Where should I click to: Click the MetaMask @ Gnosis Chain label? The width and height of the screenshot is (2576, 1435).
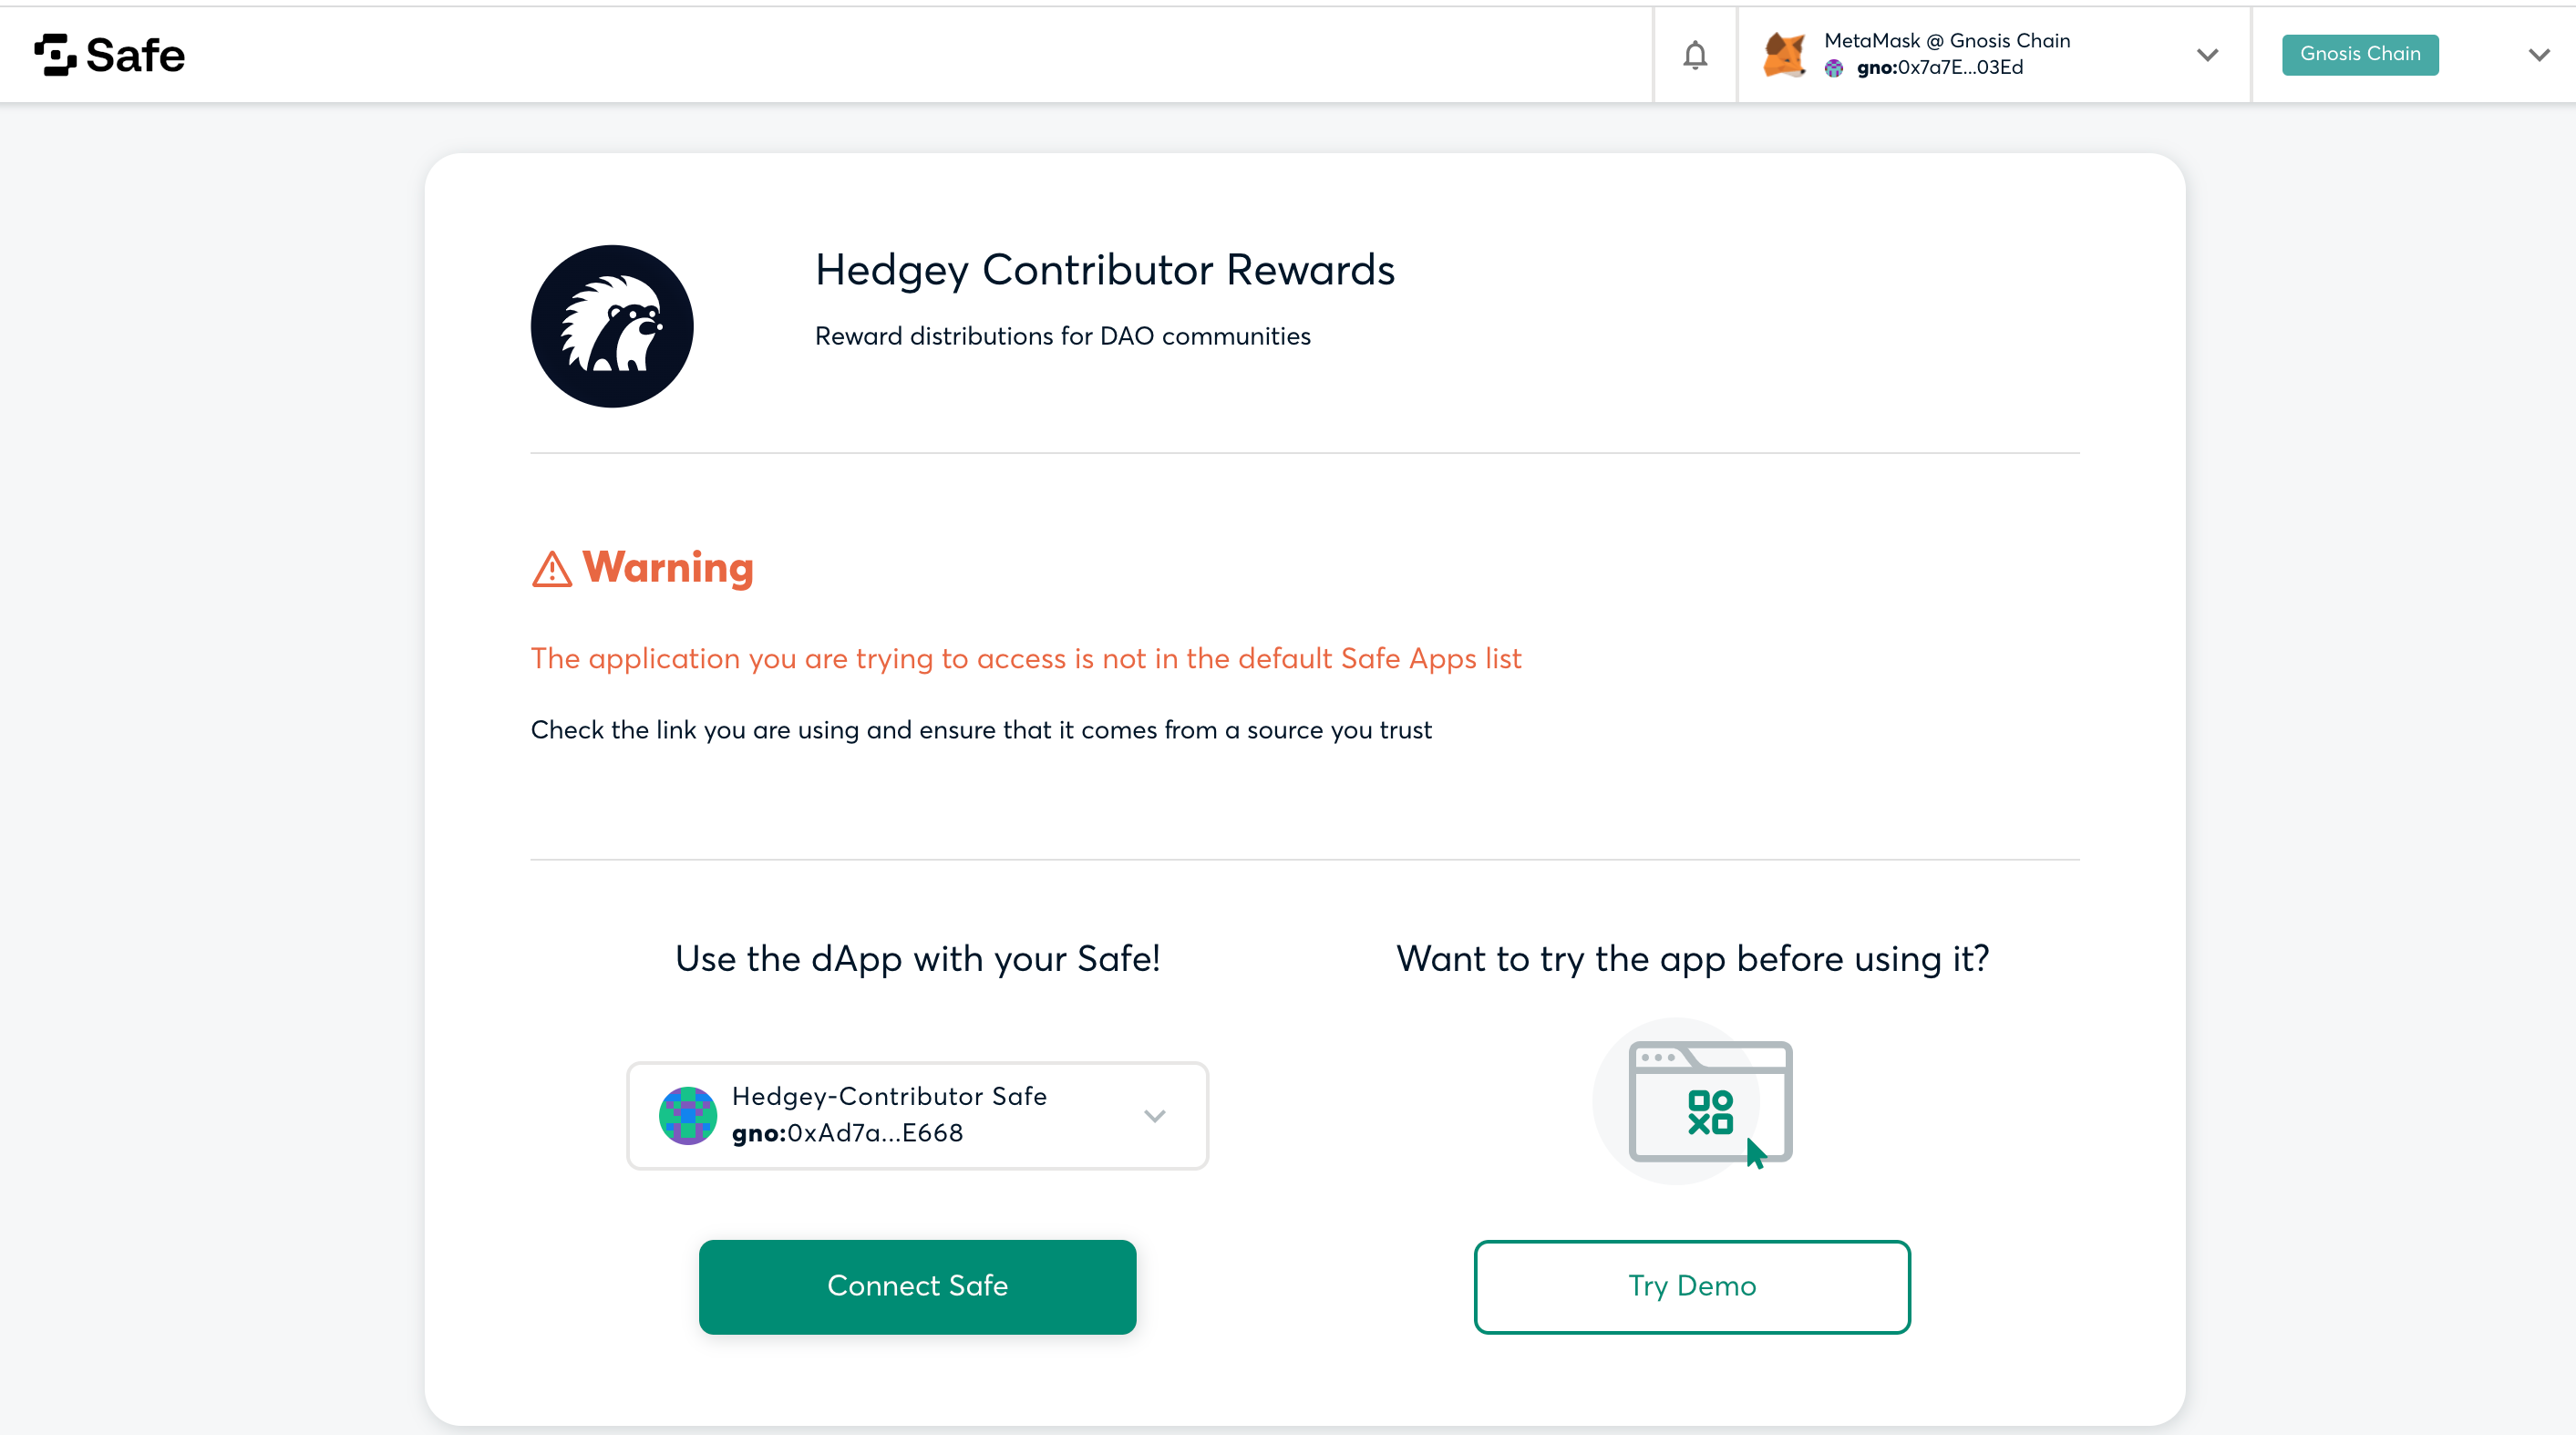click(1947, 41)
